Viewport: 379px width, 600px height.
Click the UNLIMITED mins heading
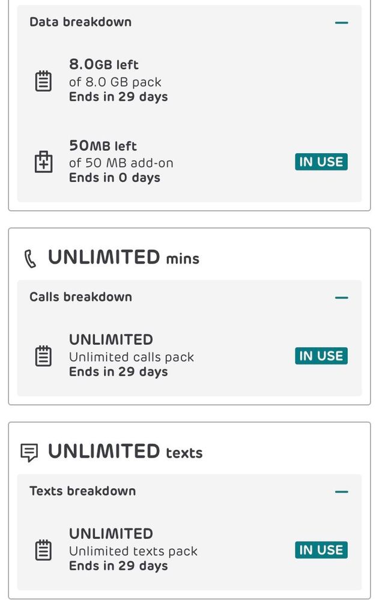pyautogui.click(x=123, y=258)
